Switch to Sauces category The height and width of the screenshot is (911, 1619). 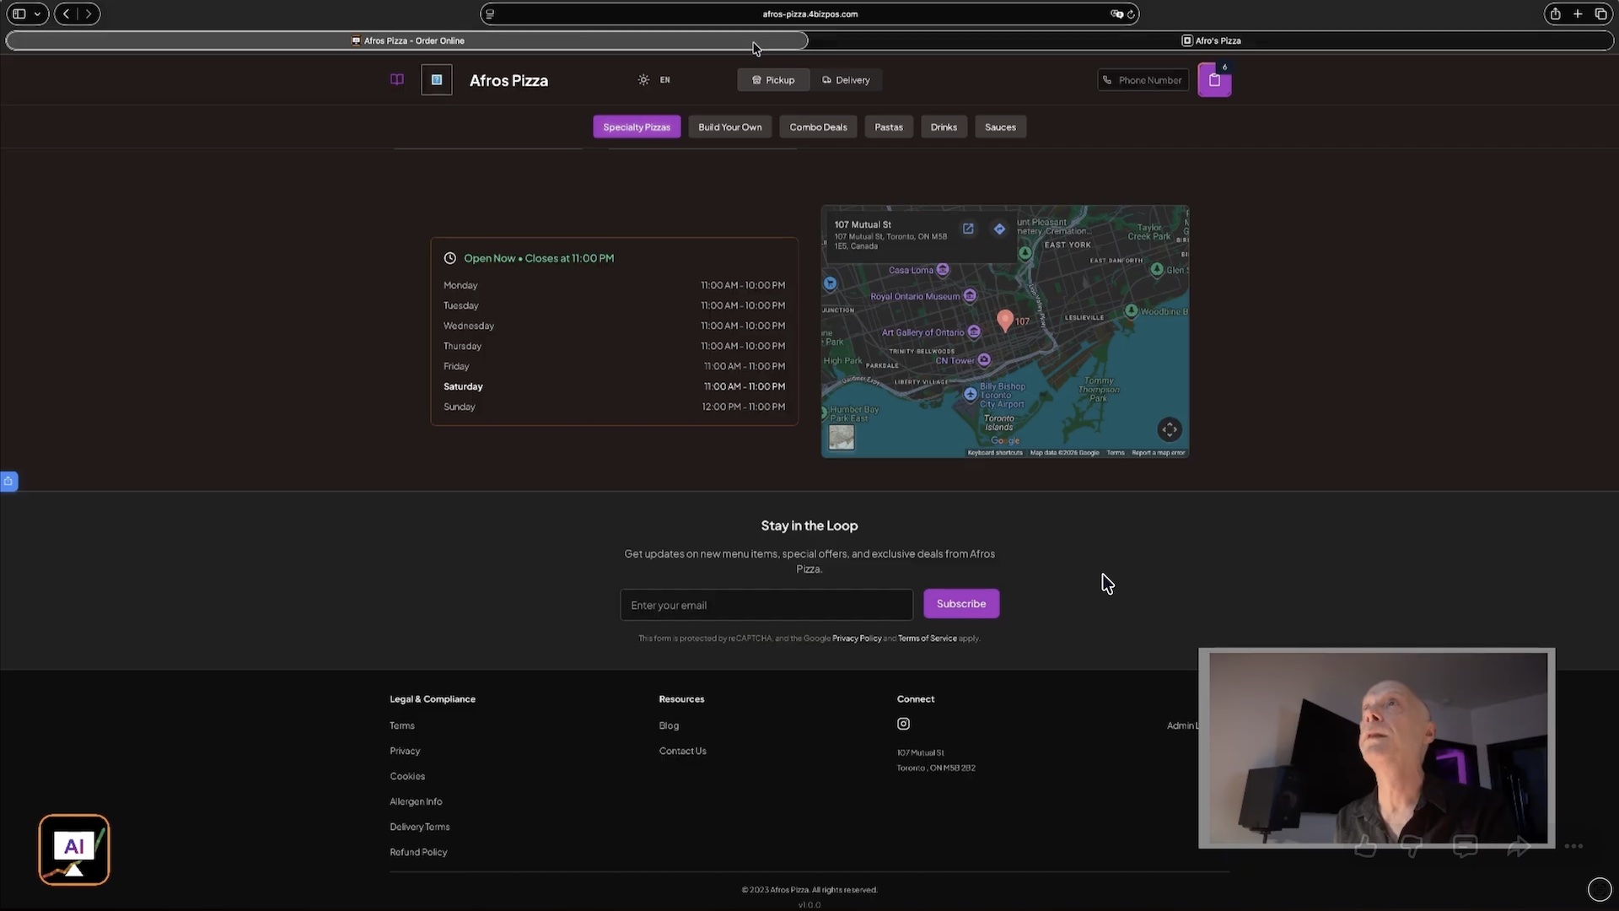(1000, 127)
